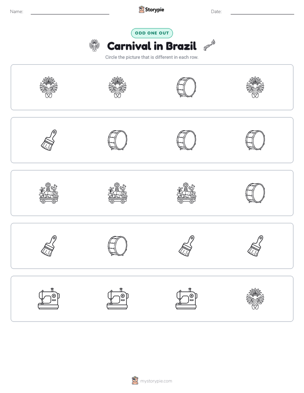This screenshot has height=393, width=304.
Task: Click the middle sewing machine in row five
Action: (118, 299)
